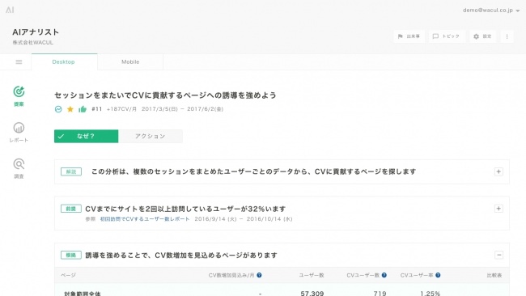
Task: Click help icon beside CVユーザー率
Action: pos(438,275)
